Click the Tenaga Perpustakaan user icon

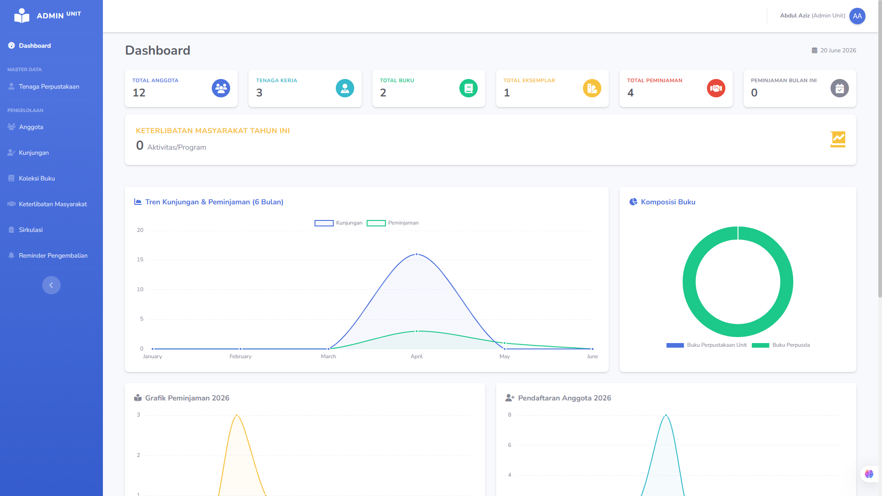pos(11,86)
